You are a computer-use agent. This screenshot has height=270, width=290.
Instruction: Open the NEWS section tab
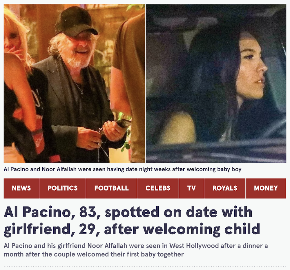(x=21, y=188)
